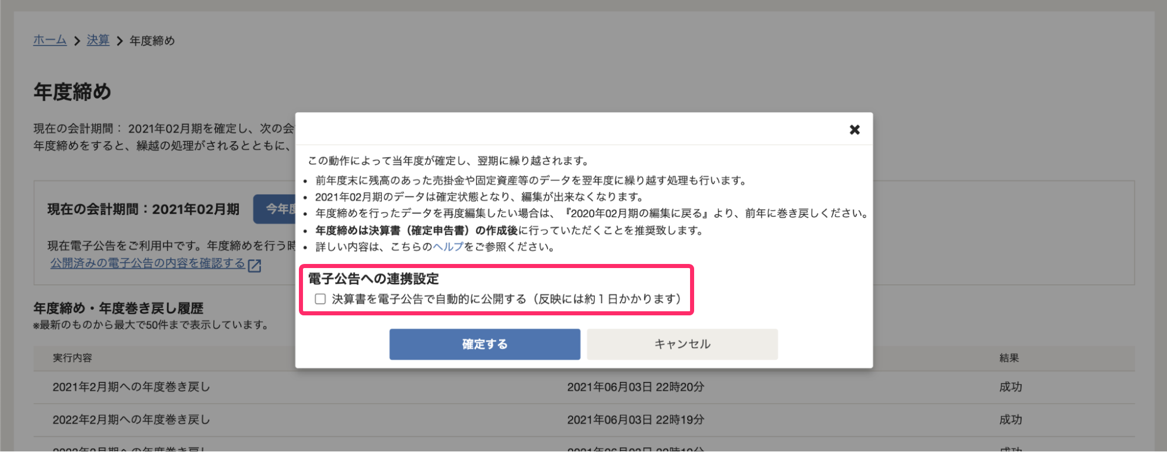Image resolution: width=1167 pixels, height=452 pixels.
Task: Click the 結果 column header
Action: pos(1009,358)
